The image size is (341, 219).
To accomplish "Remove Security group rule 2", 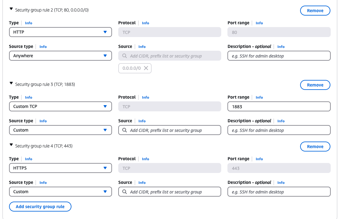I will (315, 10).
